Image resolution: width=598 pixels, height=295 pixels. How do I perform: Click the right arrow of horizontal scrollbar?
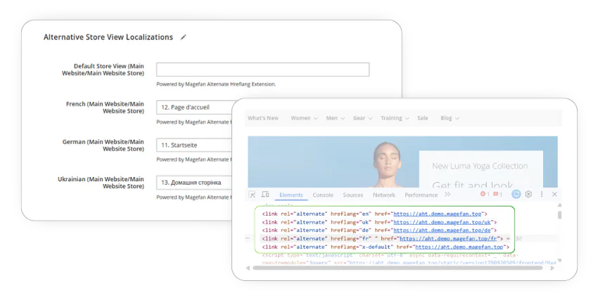(x=552, y=268)
